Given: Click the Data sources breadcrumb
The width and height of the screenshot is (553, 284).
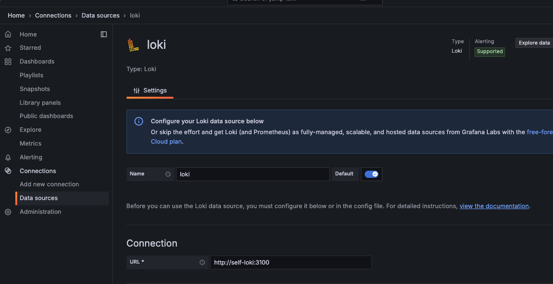Looking at the screenshot, I should (x=100, y=16).
